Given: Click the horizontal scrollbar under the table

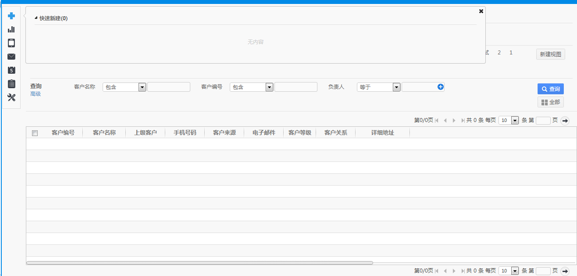Looking at the screenshot, I should [199, 263].
